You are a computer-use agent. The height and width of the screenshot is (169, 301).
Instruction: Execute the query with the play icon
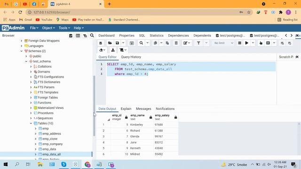click(246, 43)
